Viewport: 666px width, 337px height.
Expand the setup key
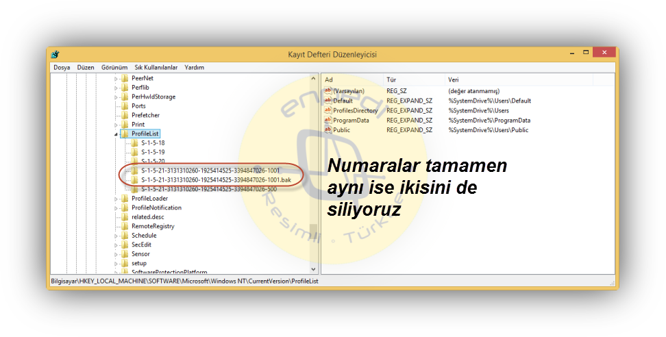click(x=116, y=264)
